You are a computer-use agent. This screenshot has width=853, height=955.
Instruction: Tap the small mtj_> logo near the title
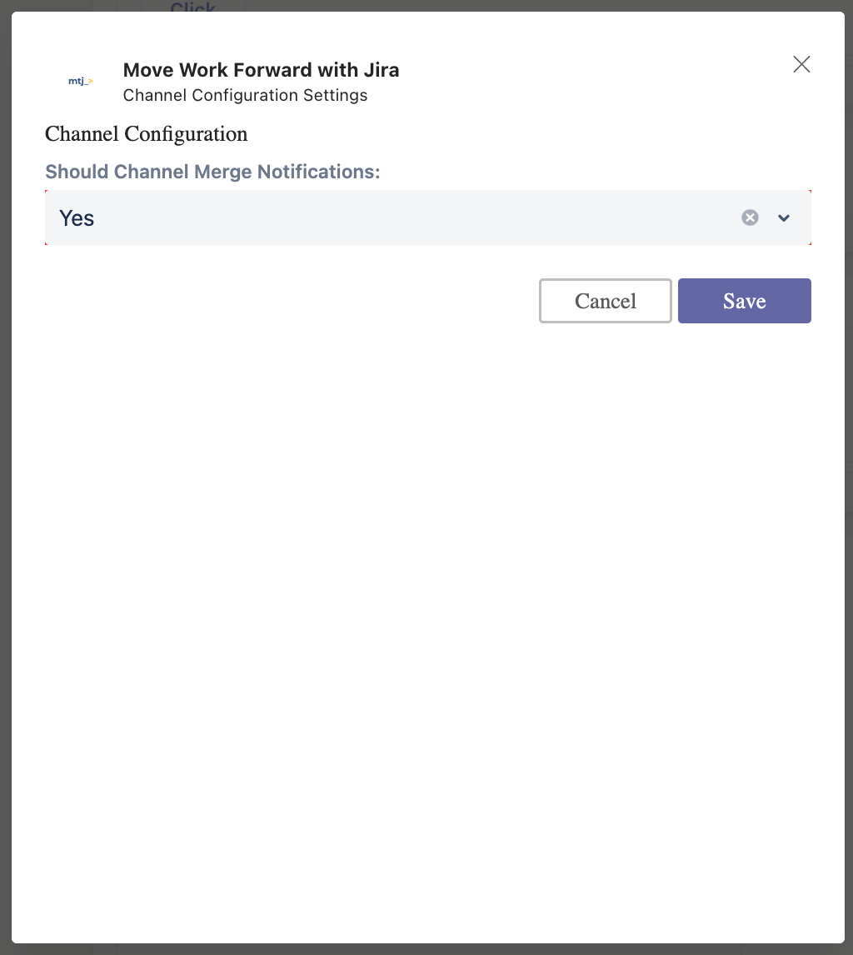click(79, 81)
